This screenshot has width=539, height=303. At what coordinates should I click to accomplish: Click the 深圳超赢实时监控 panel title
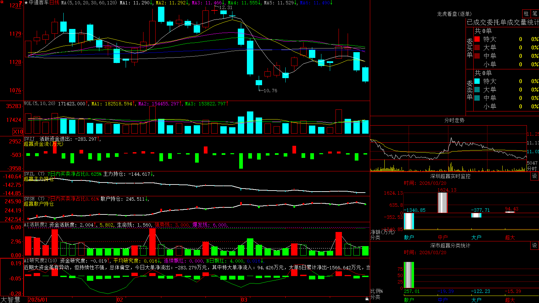[450, 176]
